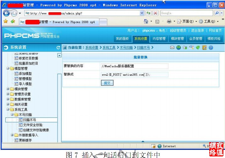225x158 pixels.
Task: Click the 退出登录 logout link
Action: click(x=197, y=30)
